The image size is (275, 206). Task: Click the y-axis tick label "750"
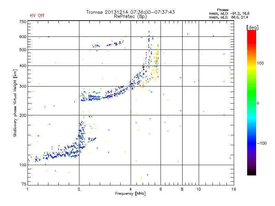tap(23, 22)
